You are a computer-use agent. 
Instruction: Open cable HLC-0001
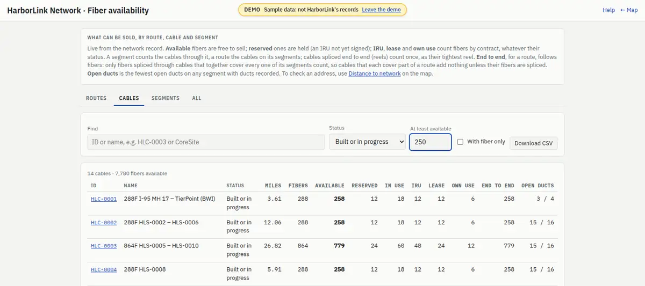pyautogui.click(x=104, y=199)
